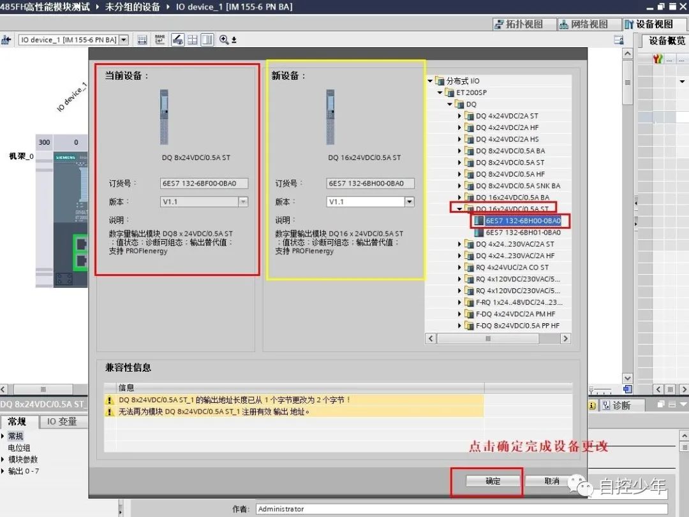The width and height of the screenshot is (689, 517).
Task: Click folder icon of DQ 4x24..230VAC/2A HF
Action: (x=469, y=256)
